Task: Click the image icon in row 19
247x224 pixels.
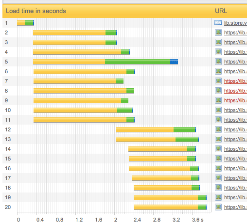Action: 218,197
